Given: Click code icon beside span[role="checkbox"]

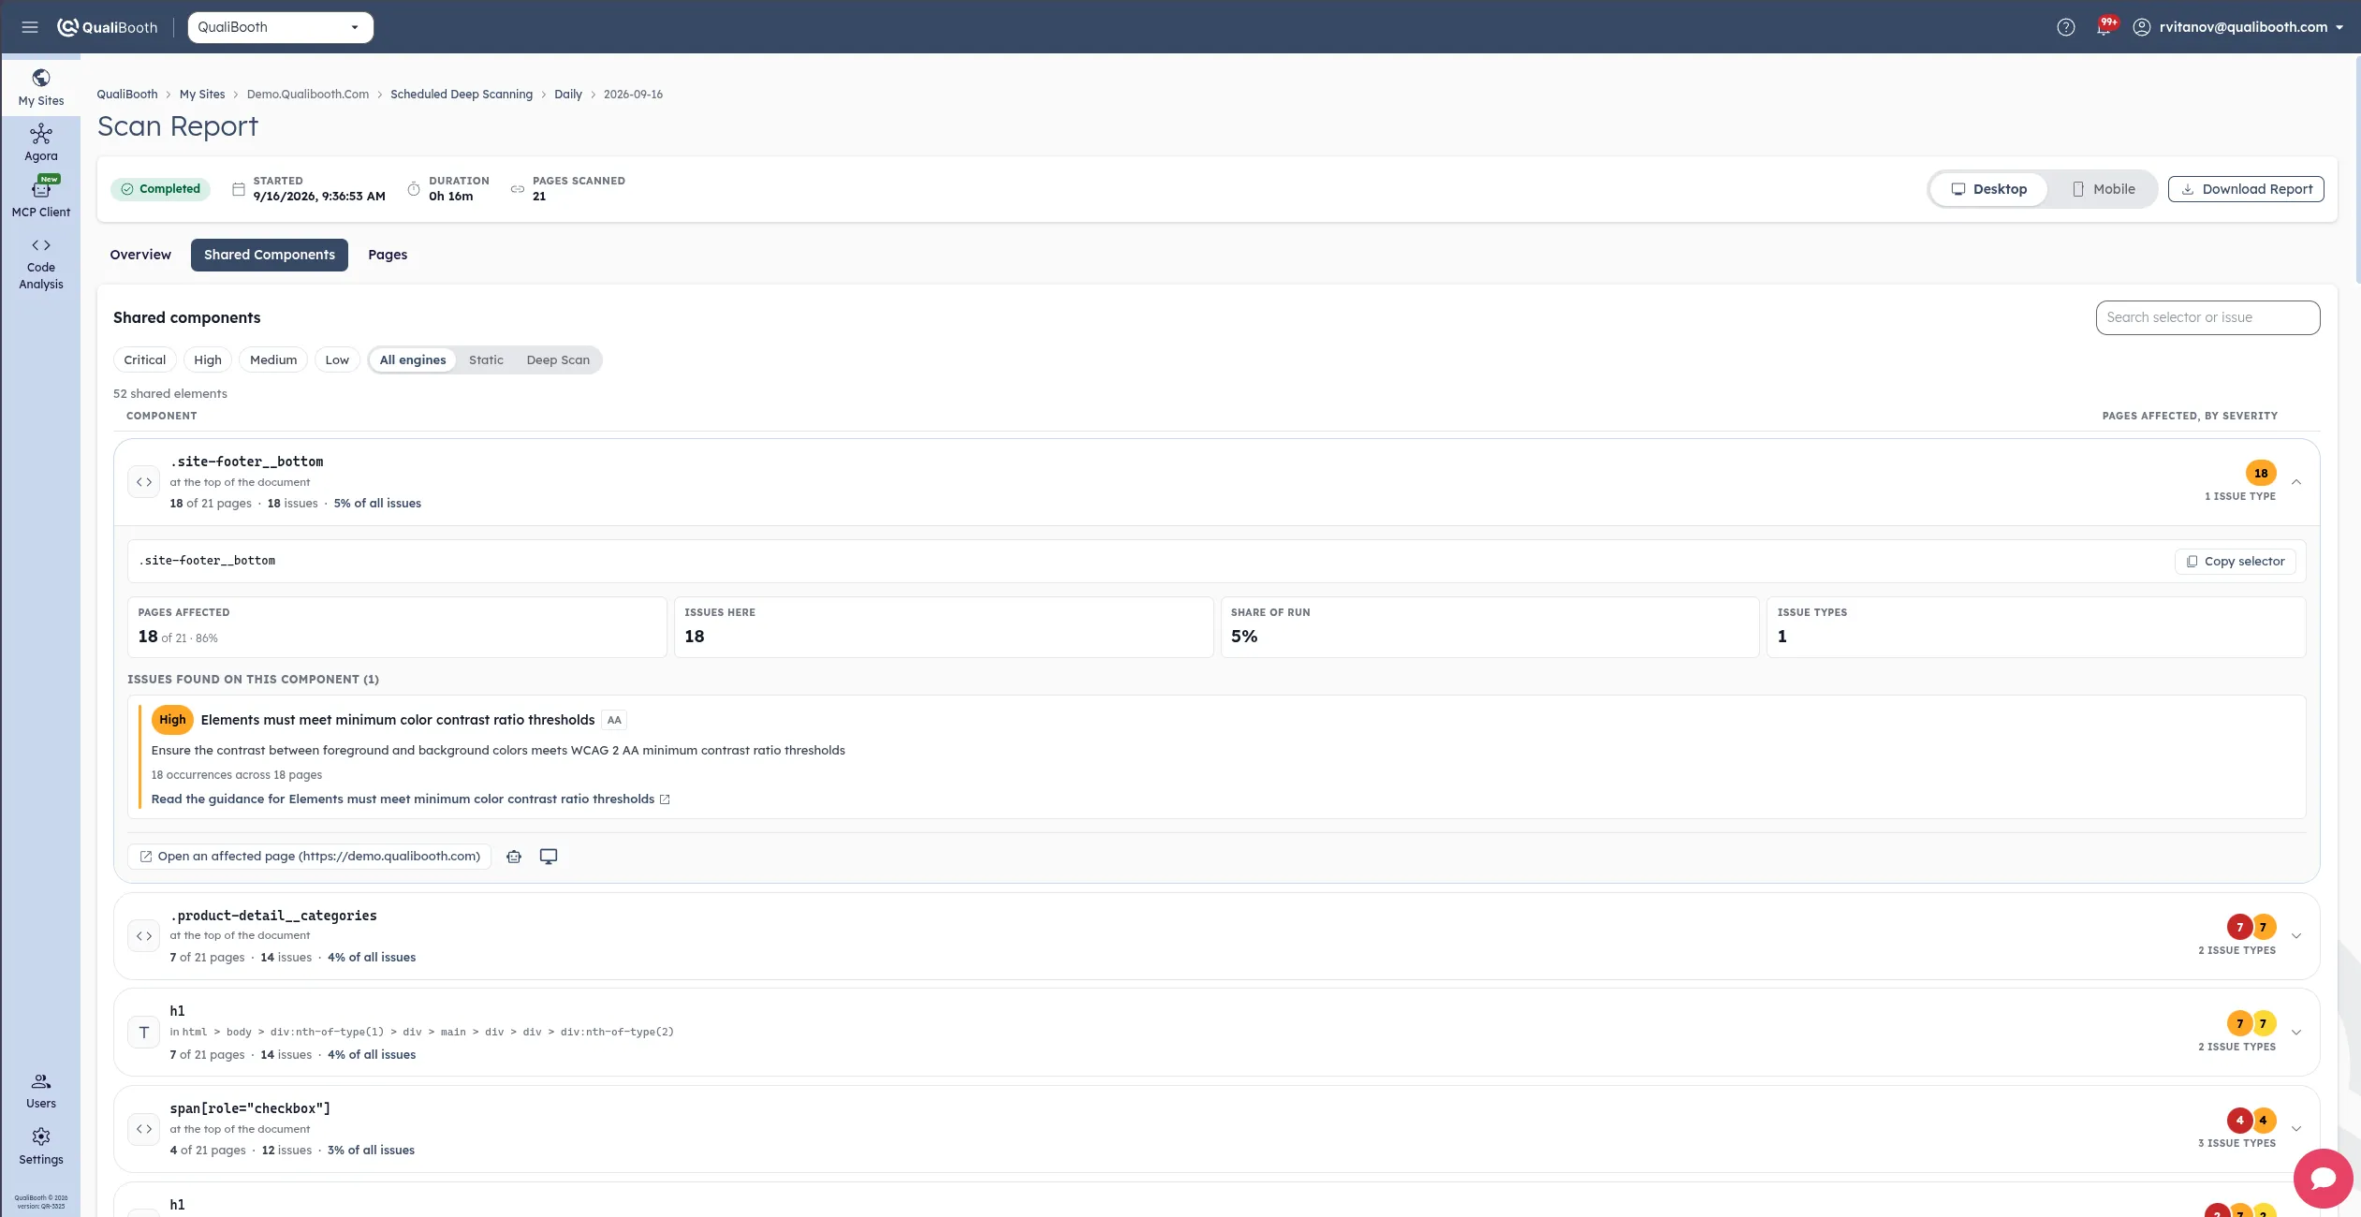Looking at the screenshot, I should click(144, 1129).
